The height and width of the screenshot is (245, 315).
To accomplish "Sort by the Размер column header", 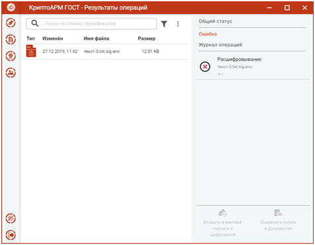I will coord(147,38).
